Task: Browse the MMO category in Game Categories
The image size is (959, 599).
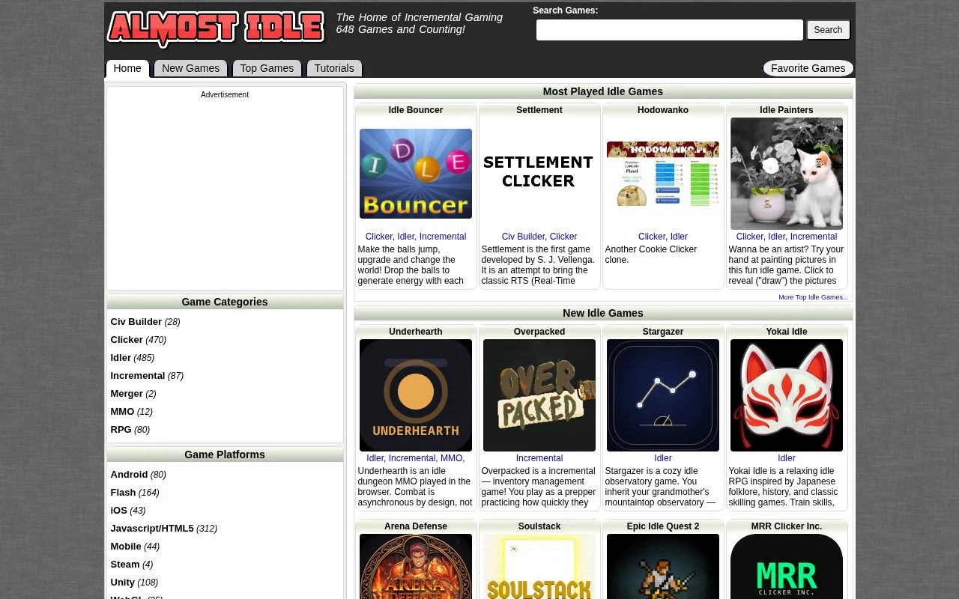Action: point(122,412)
